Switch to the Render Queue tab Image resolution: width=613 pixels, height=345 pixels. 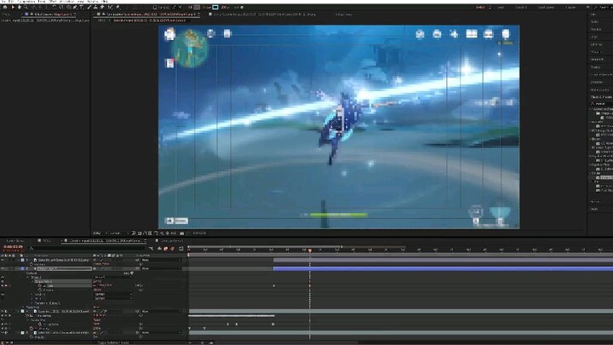[x=15, y=240]
